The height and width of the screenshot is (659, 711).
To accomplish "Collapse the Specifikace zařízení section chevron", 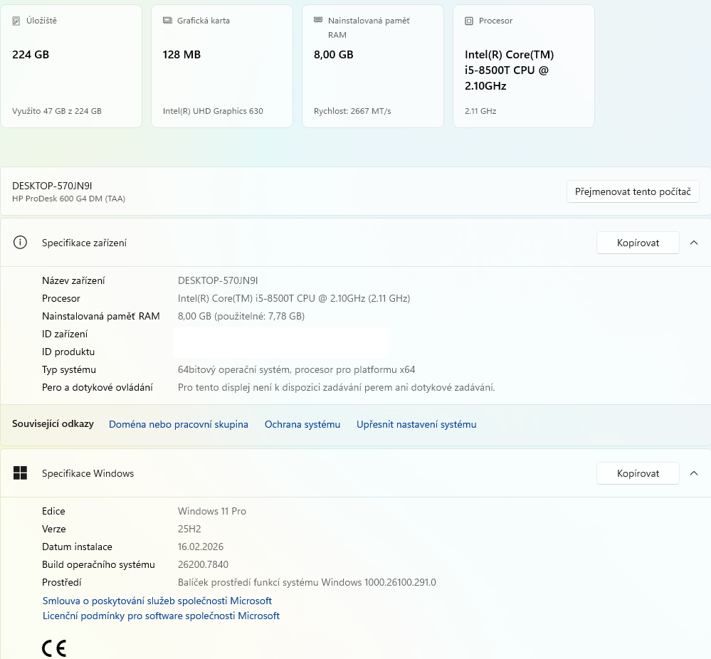I will click(694, 243).
